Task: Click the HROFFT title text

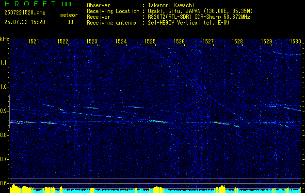Action: click(x=30, y=4)
